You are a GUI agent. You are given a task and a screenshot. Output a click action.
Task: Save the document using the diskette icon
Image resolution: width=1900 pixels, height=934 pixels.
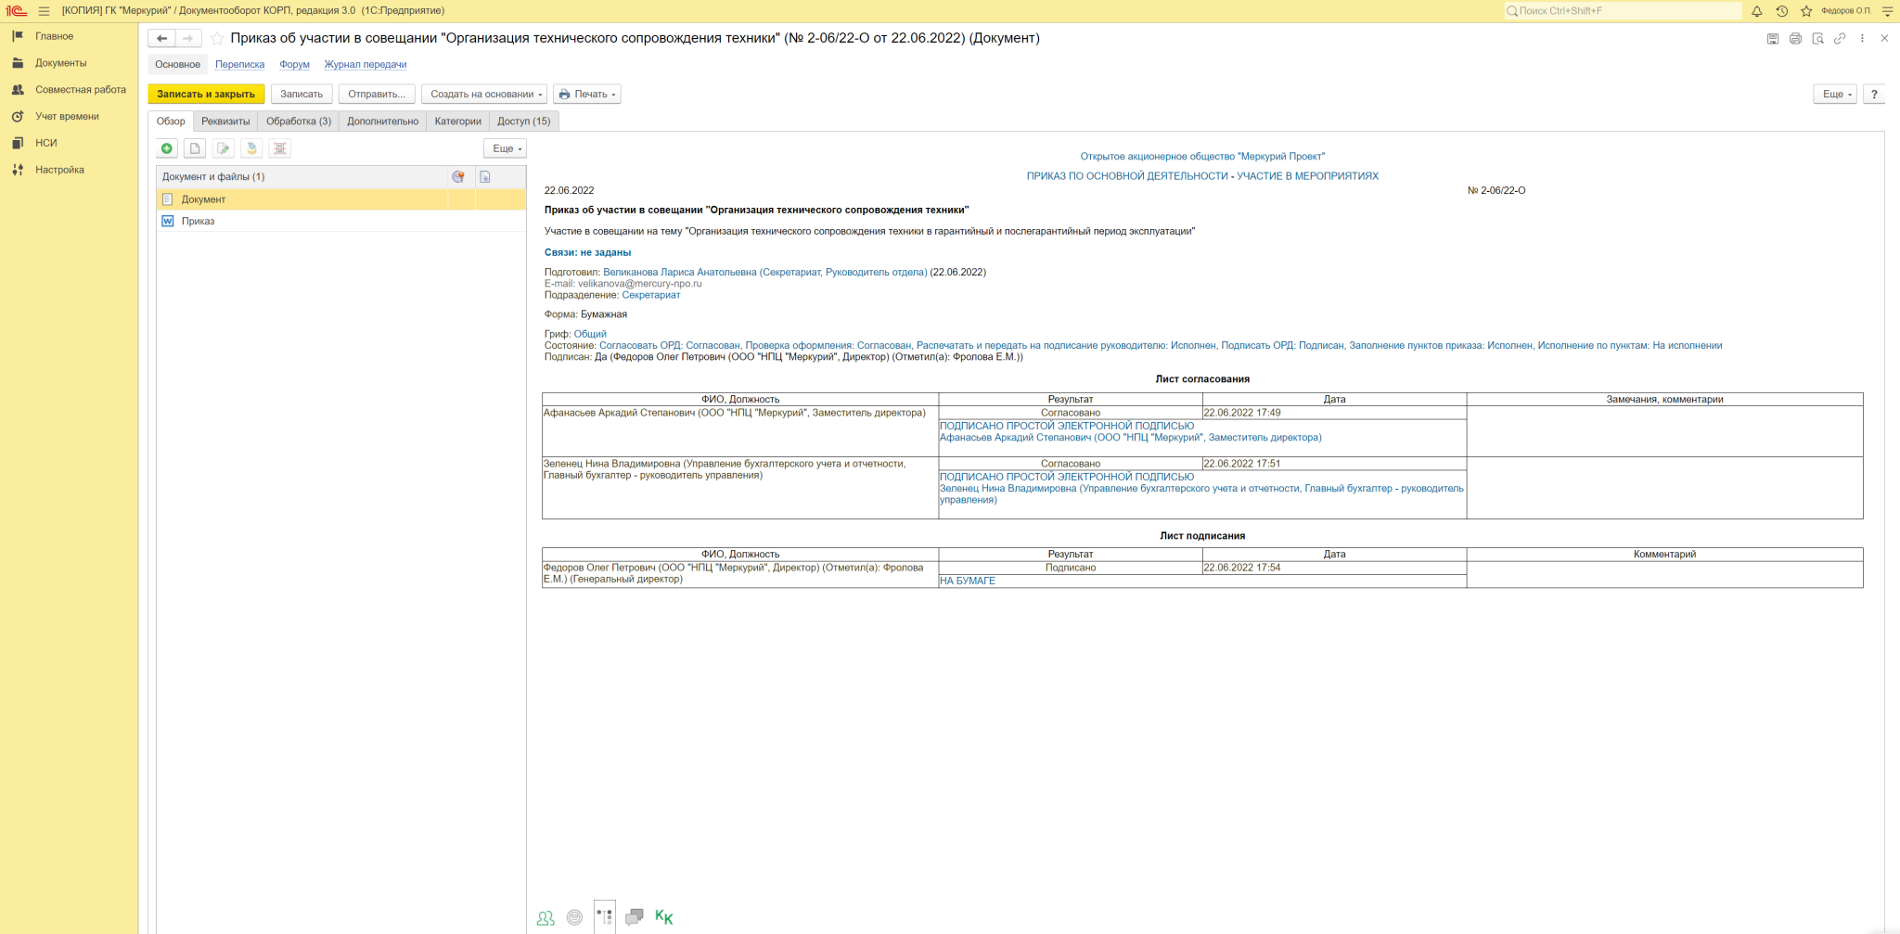[x=1772, y=39]
